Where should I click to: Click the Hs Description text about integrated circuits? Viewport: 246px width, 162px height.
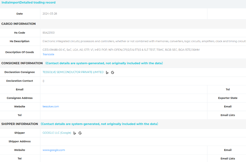click(144, 41)
